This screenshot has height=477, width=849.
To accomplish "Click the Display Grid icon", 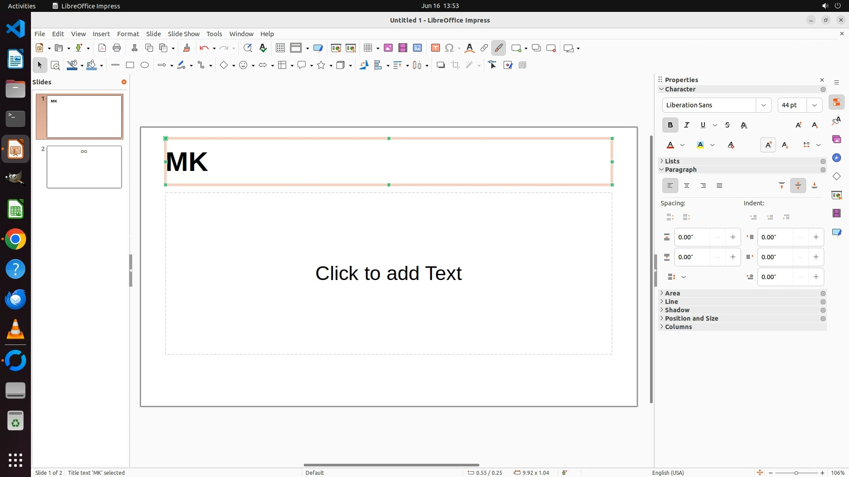I will tap(280, 48).
